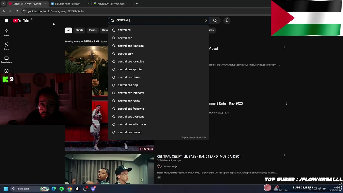Pick 'central cee lyrics' suggestion
The width and height of the screenshot is (343, 193).
click(x=158, y=101)
